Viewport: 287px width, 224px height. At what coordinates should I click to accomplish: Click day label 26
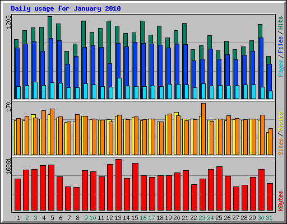[227, 218]
